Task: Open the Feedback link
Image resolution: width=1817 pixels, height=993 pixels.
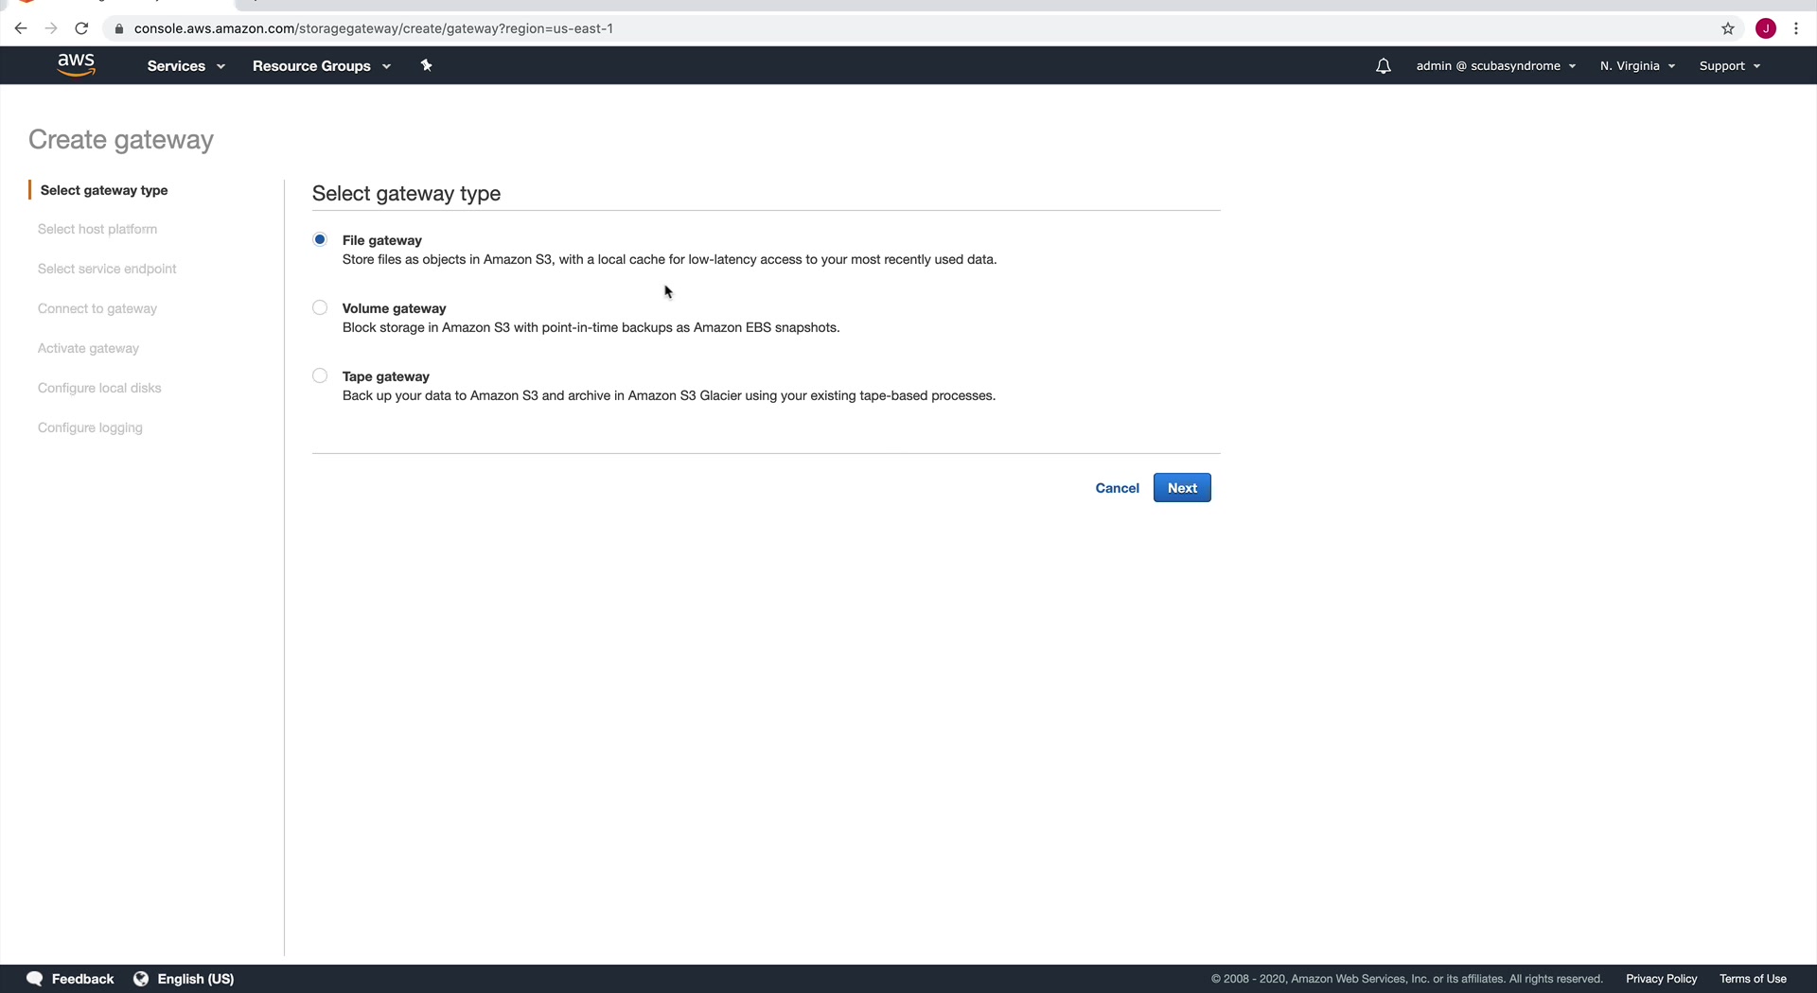Action: pos(82,979)
